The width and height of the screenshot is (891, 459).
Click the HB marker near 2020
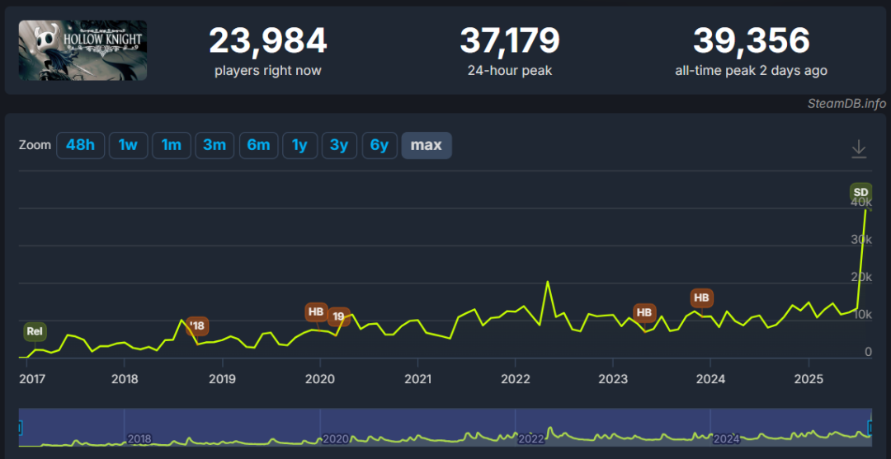pyautogui.click(x=316, y=312)
